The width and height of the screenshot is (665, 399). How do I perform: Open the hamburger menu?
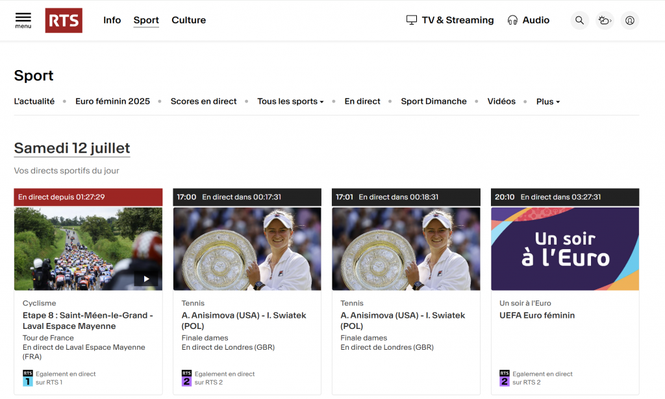pyautogui.click(x=23, y=20)
